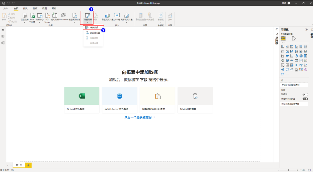Select the donut chart visual
Image resolution: width=313 pixels, height=172 pixels.
click(301, 56)
